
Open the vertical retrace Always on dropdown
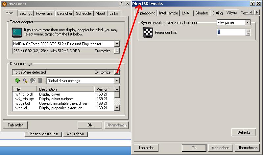click(248, 22)
